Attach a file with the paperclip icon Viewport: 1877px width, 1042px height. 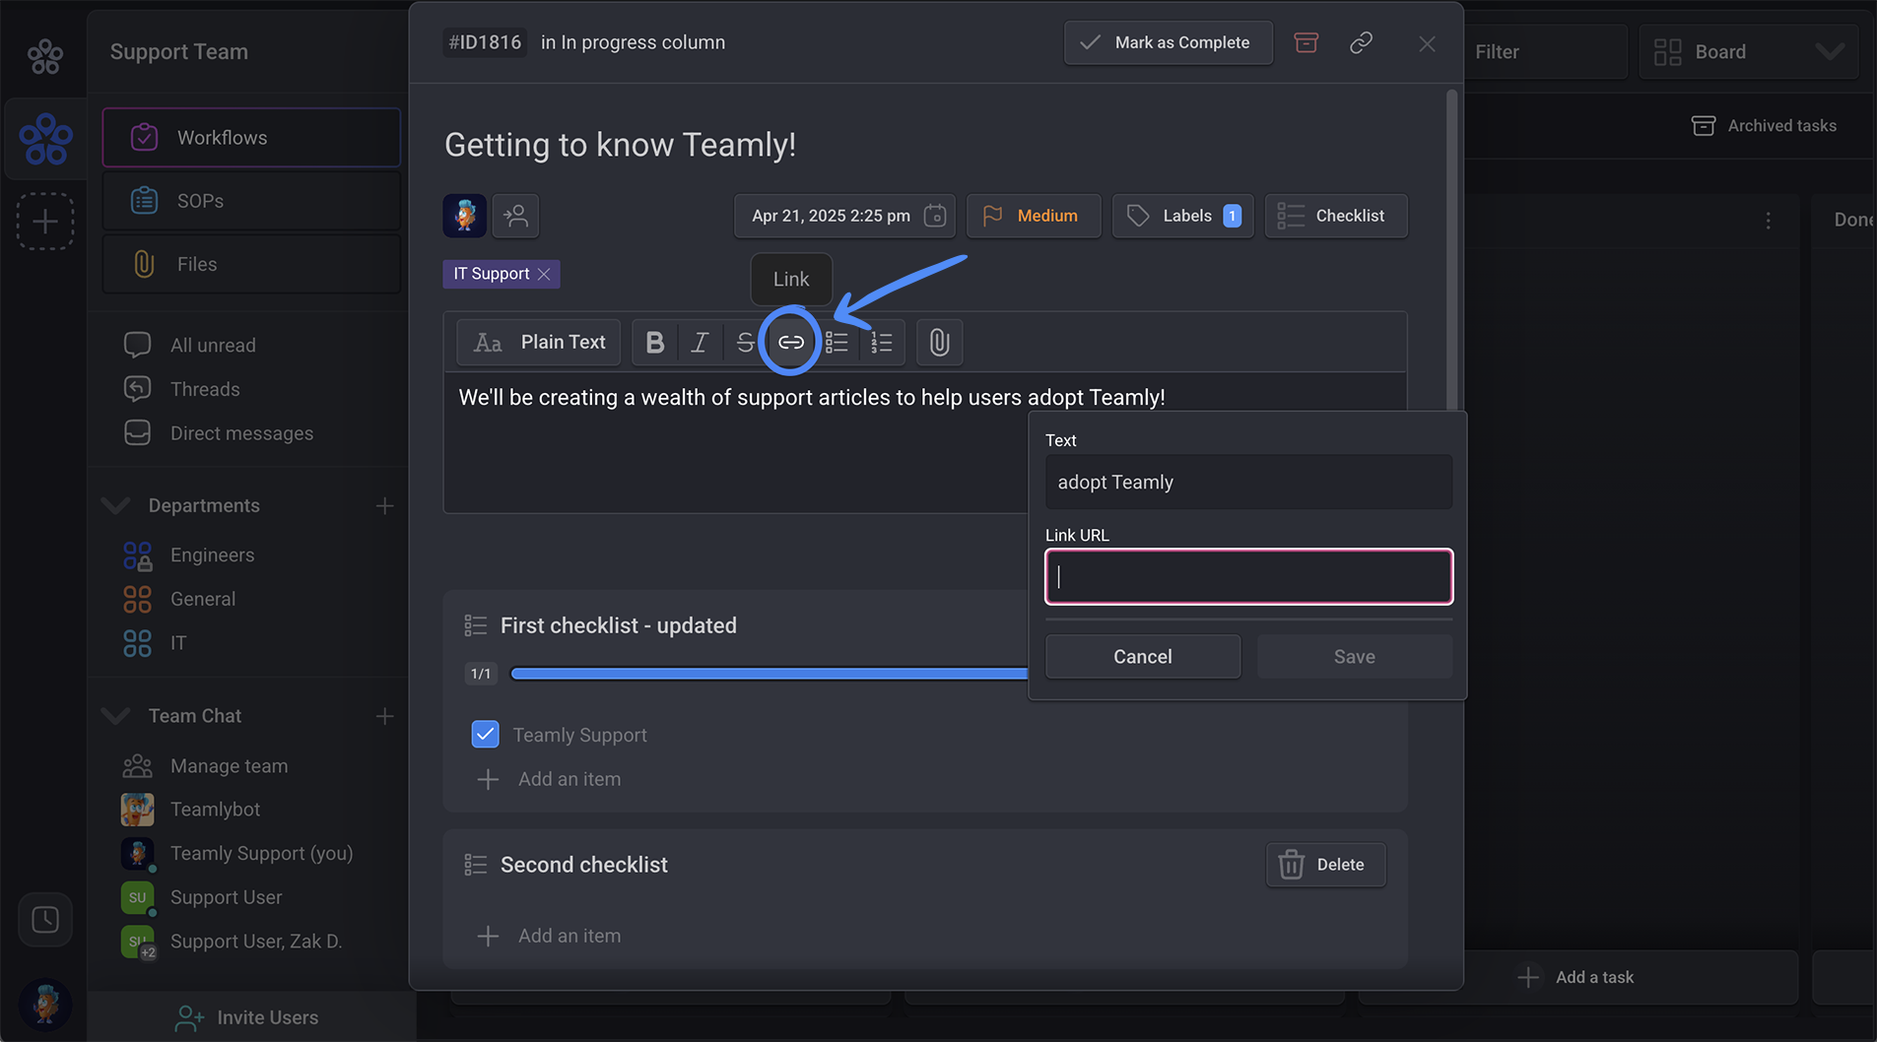[939, 342]
